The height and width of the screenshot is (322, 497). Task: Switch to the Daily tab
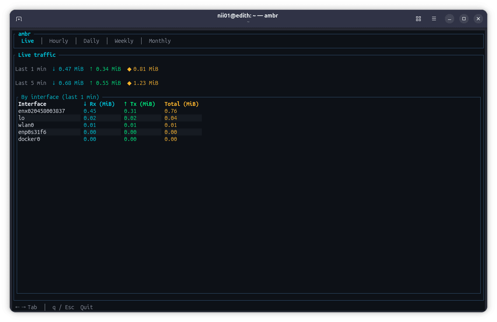coord(91,41)
